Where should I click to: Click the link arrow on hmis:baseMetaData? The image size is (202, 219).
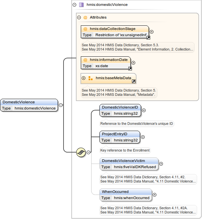(134, 81)
